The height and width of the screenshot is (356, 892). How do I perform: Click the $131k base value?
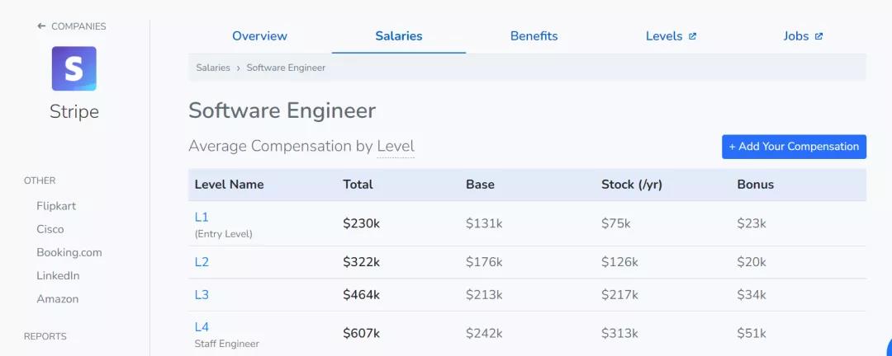[484, 223]
